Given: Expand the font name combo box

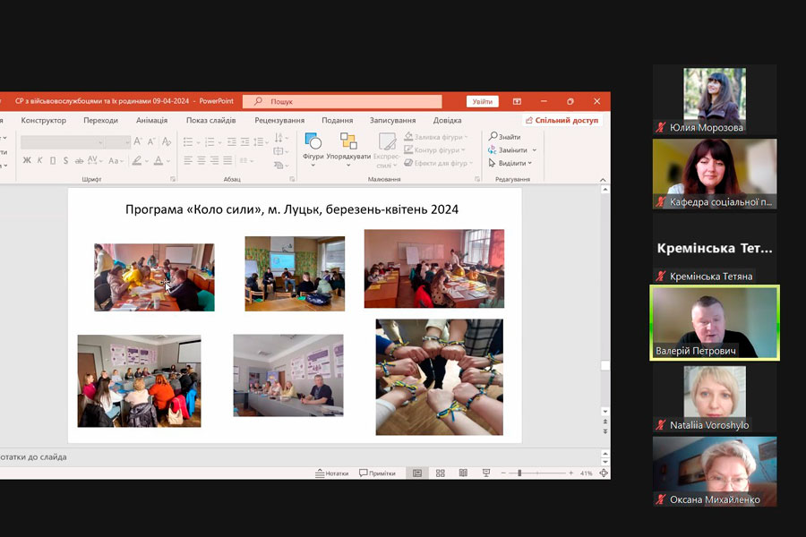Looking at the screenshot, I should [100, 141].
